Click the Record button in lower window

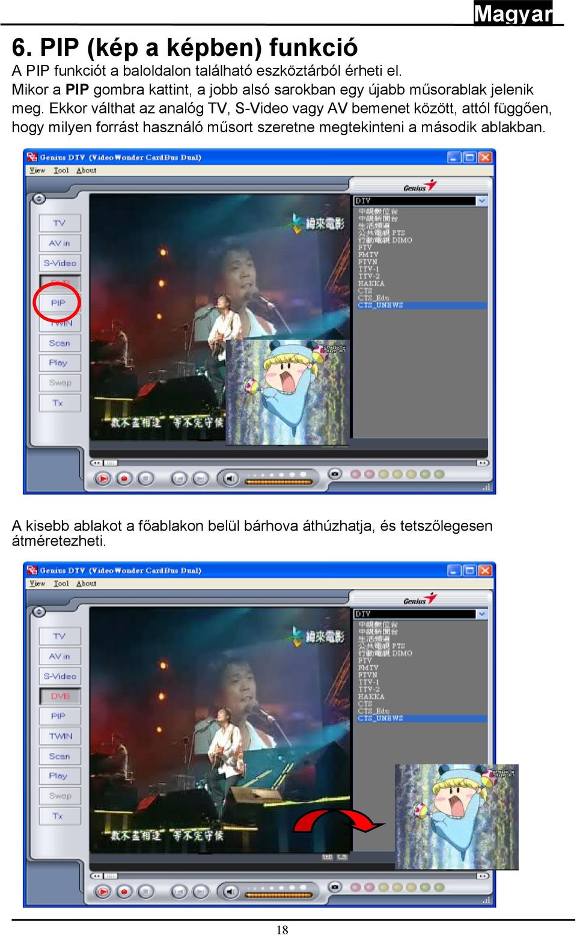click(124, 891)
